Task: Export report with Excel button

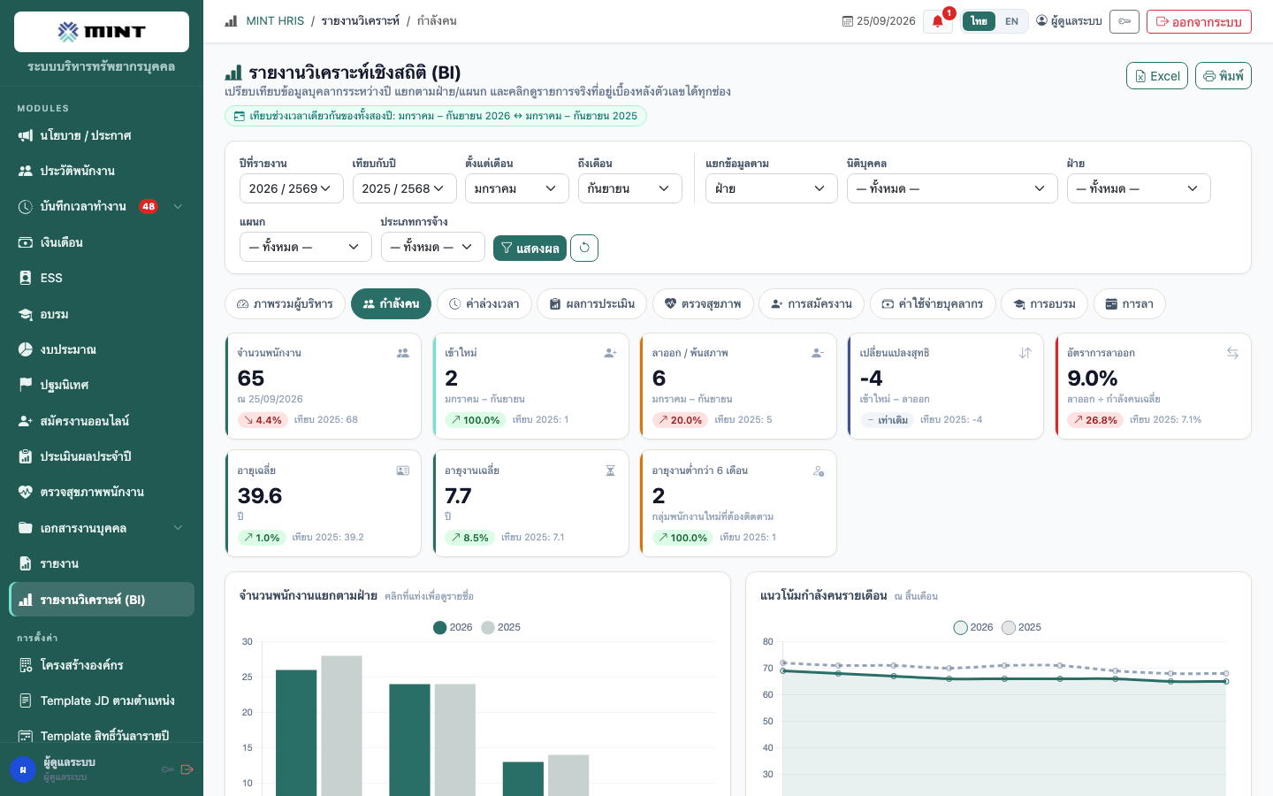Action: click(1157, 76)
